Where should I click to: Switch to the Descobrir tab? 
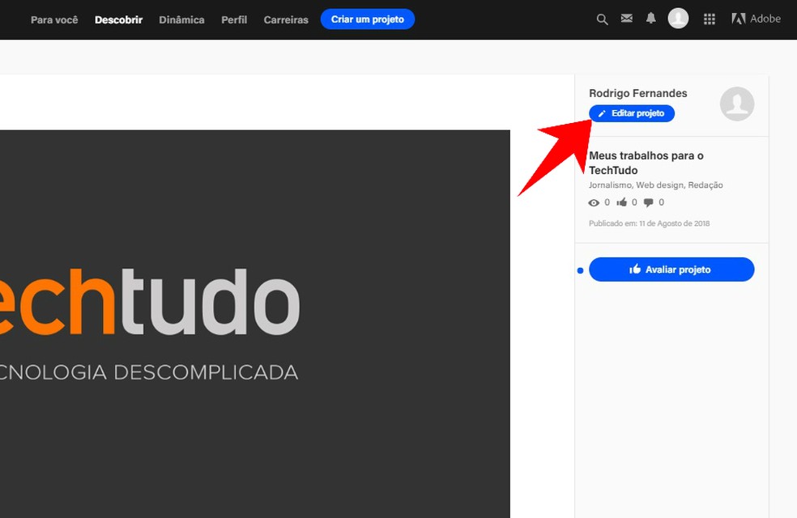point(118,19)
